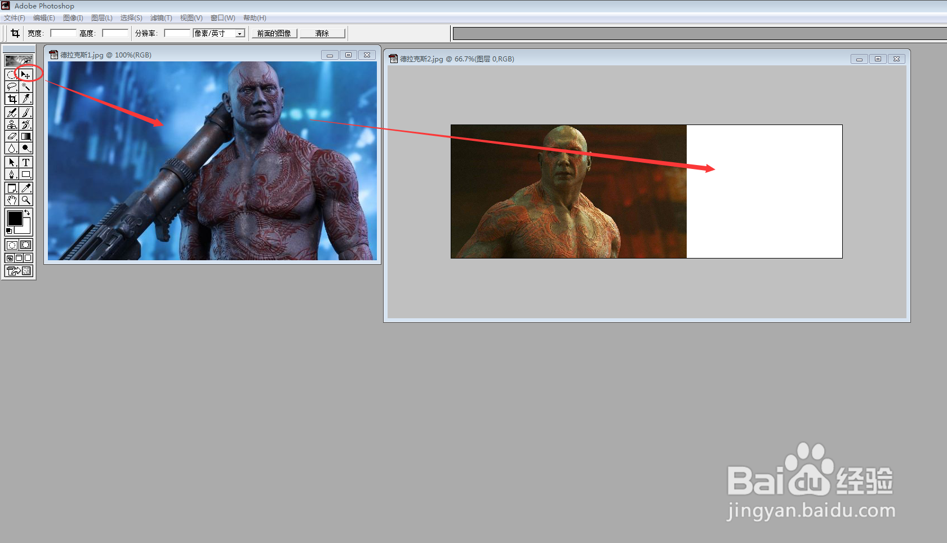Image resolution: width=947 pixels, height=543 pixels.
Task: Focus the 宽度 input field
Action: click(63, 33)
